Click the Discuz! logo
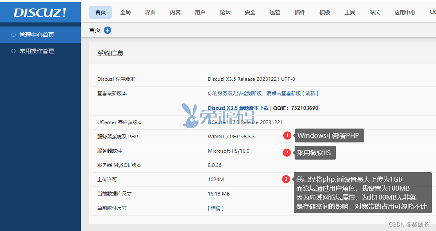436x231 pixels. click(x=40, y=13)
